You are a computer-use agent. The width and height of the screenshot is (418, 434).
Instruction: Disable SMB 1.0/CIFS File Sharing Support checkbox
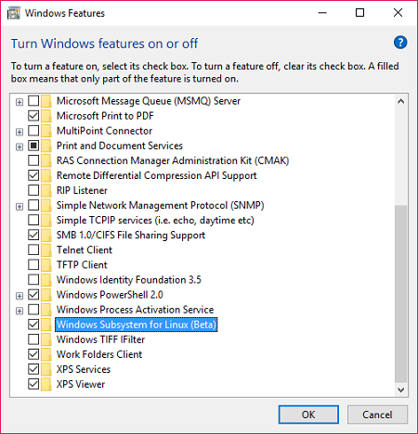(x=33, y=235)
